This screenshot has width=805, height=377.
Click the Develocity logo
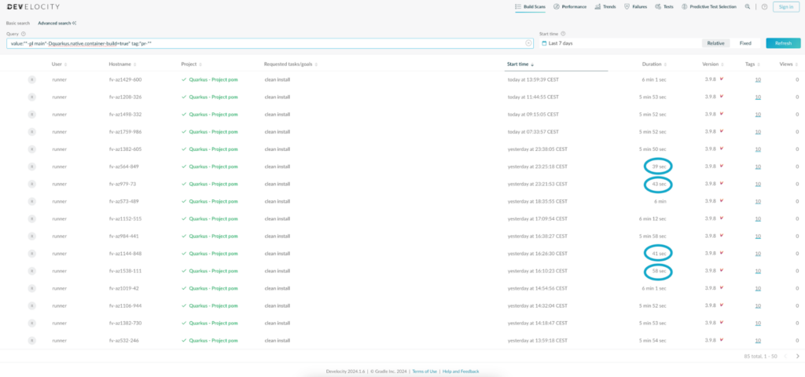[33, 6]
